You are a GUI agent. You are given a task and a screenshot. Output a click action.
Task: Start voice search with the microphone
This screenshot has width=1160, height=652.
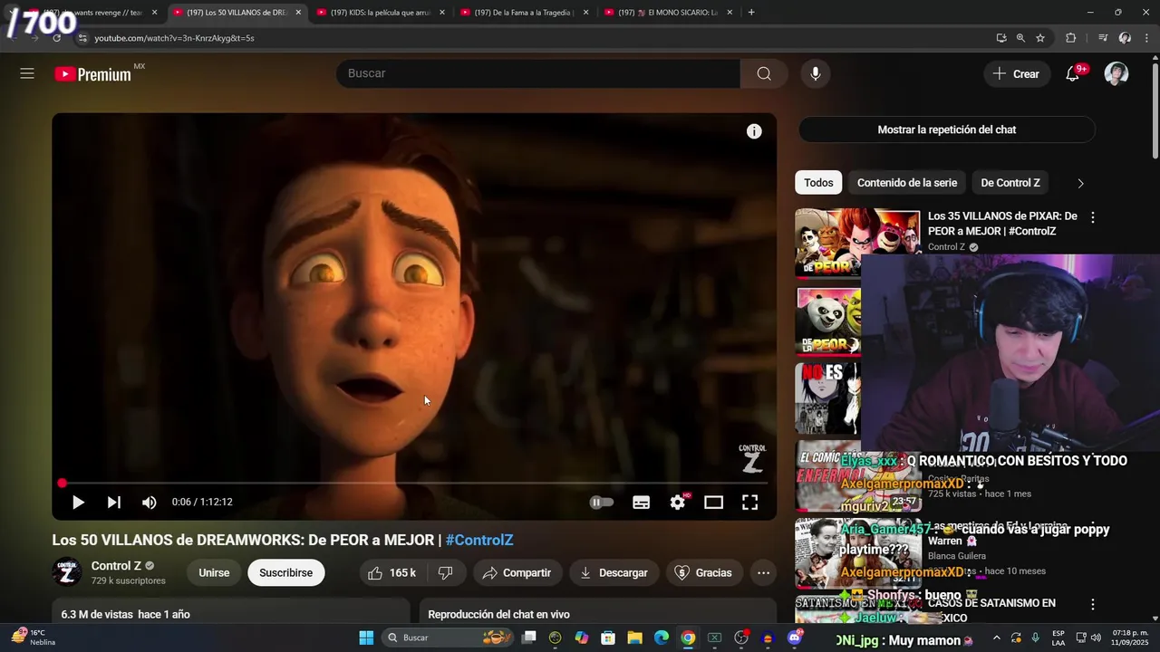coord(816,73)
